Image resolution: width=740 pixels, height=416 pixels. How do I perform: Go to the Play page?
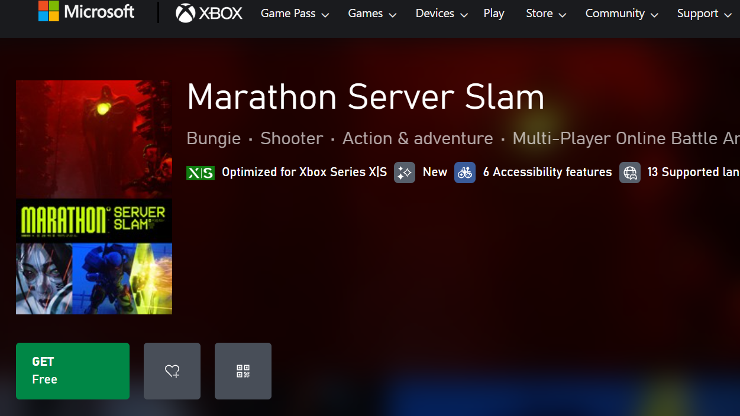(x=494, y=13)
